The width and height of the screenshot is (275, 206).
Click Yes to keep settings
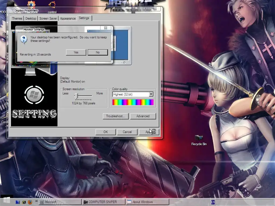76,52
